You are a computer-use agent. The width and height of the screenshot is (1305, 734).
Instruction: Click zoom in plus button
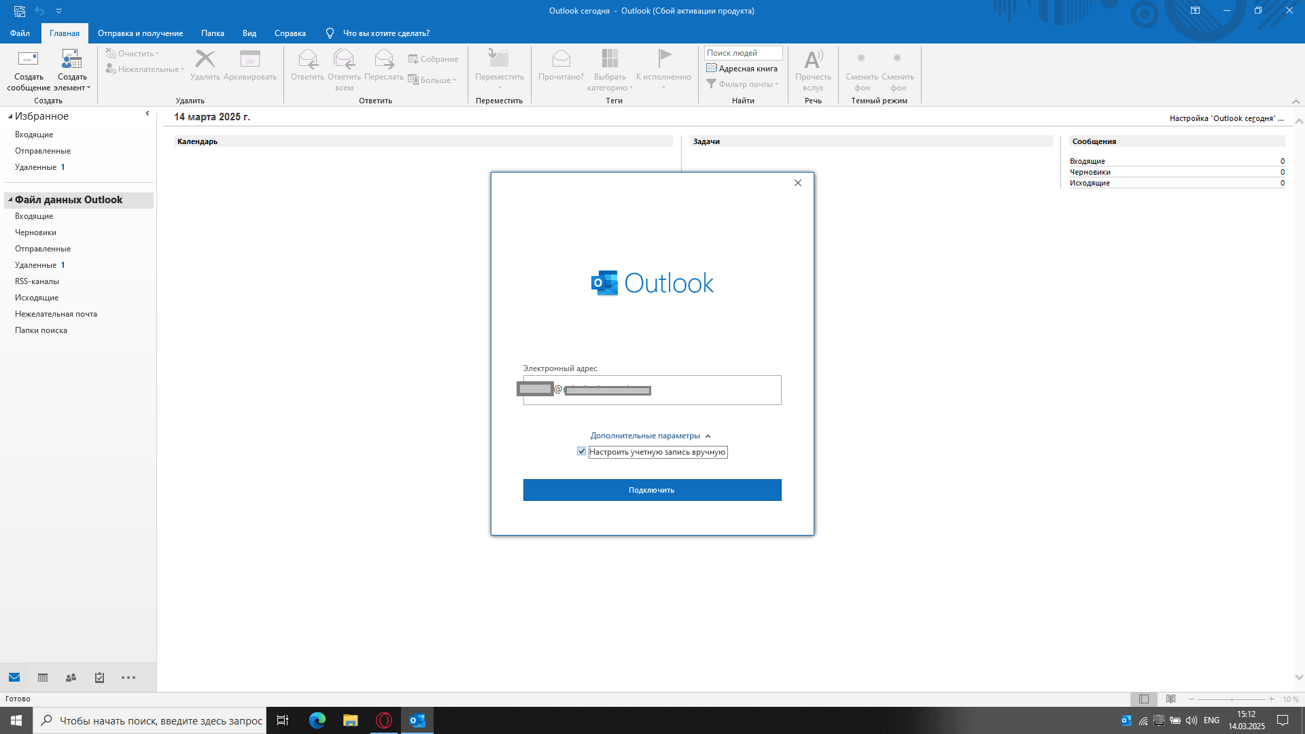click(1271, 699)
